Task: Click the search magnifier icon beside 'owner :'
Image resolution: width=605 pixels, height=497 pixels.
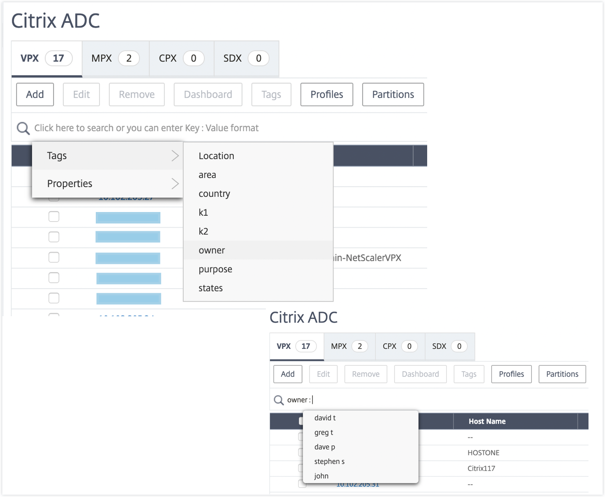Action: point(279,400)
